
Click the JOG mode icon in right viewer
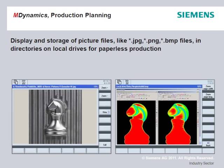[x=127, y=82]
